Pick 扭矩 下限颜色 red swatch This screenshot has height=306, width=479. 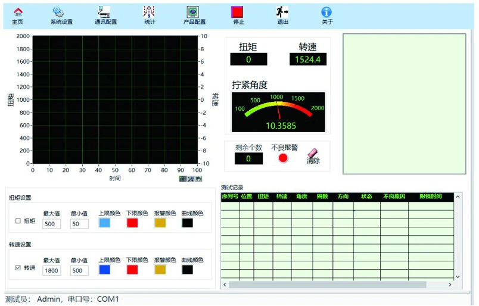132,223
